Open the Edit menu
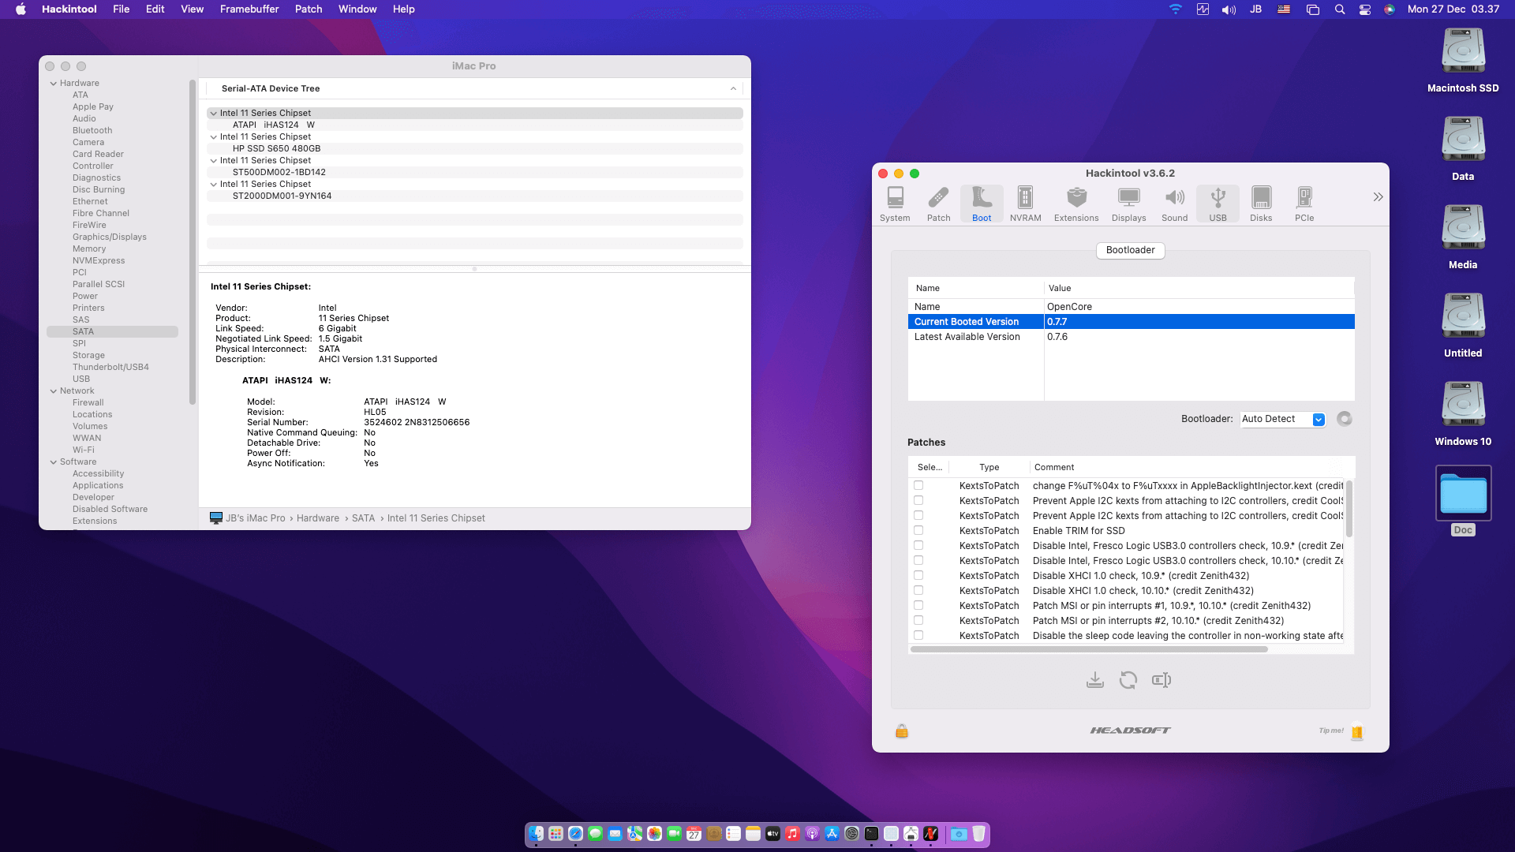The height and width of the screenshot is (852, 1515). coord(155,9)
